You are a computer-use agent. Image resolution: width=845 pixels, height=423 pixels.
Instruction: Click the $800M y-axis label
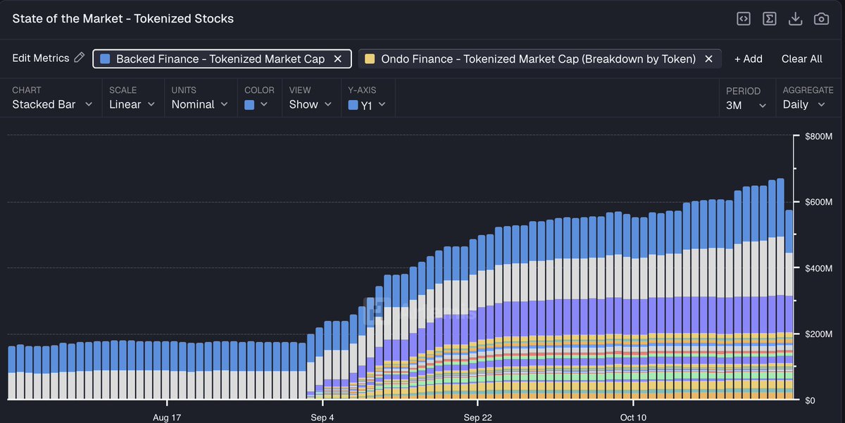(818, 137)
